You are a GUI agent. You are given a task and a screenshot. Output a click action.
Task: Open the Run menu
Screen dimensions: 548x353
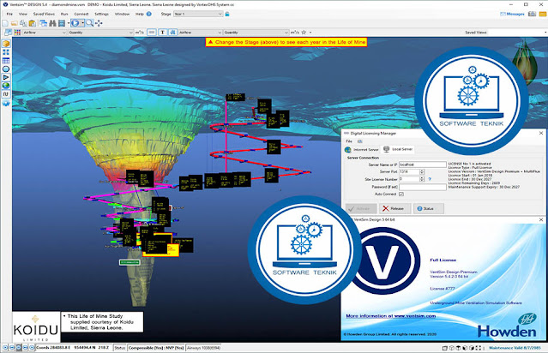click(x=64, y=14)
